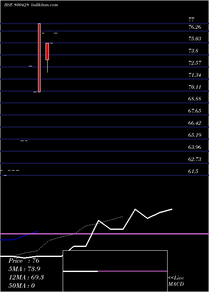209x292 pixels.
Task: Click the 70.11 price axis label
Action: click(195, 87)
